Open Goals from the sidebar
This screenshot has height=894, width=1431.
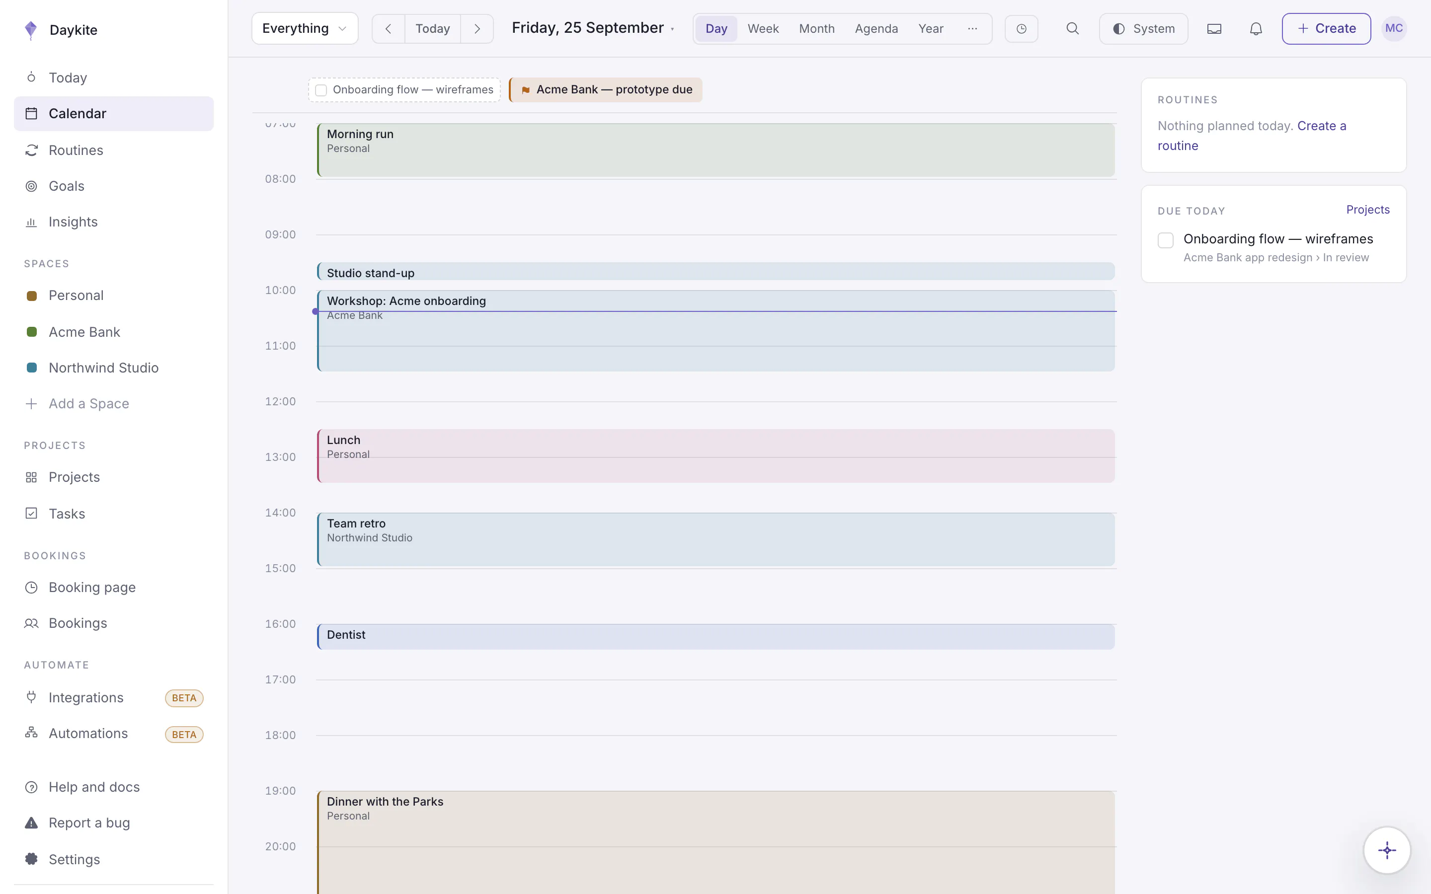click(x=113, y=186)
